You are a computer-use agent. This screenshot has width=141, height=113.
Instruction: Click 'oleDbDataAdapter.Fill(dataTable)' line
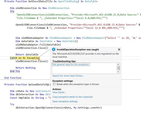click(x=38, y=45)
